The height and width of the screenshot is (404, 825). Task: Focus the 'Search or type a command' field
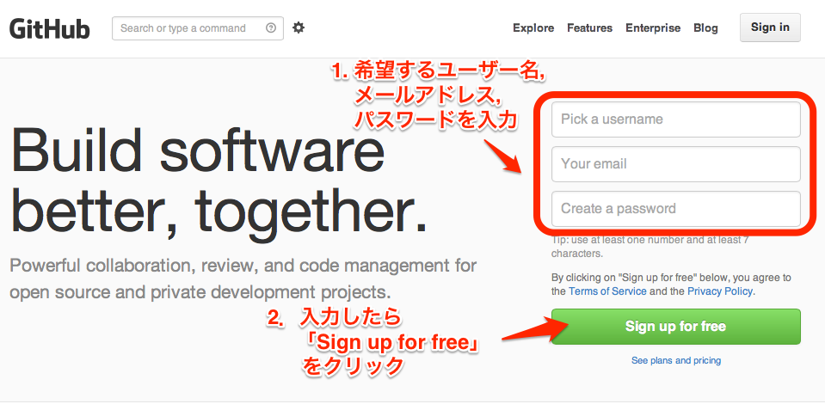[x=197, y=28]
